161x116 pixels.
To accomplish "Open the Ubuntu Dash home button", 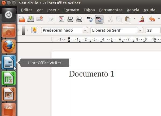I will [9, 15].
